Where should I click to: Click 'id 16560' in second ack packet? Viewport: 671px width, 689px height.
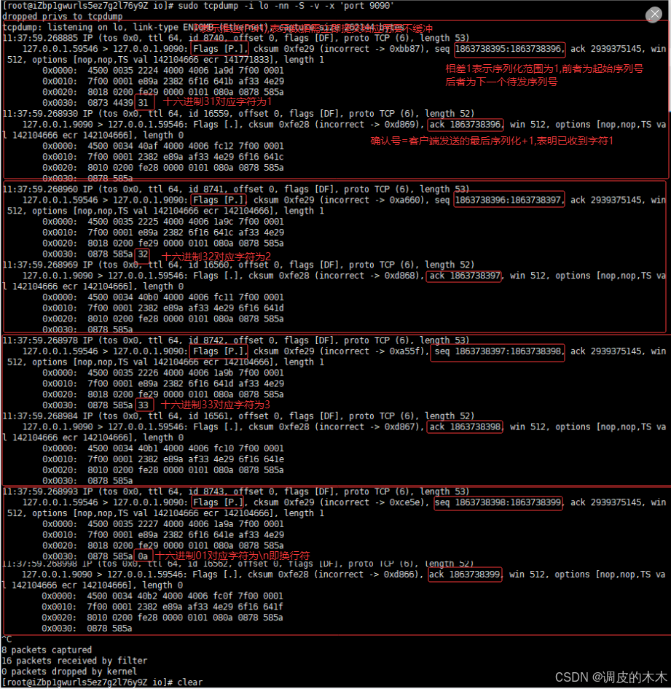tap(208, 265)
